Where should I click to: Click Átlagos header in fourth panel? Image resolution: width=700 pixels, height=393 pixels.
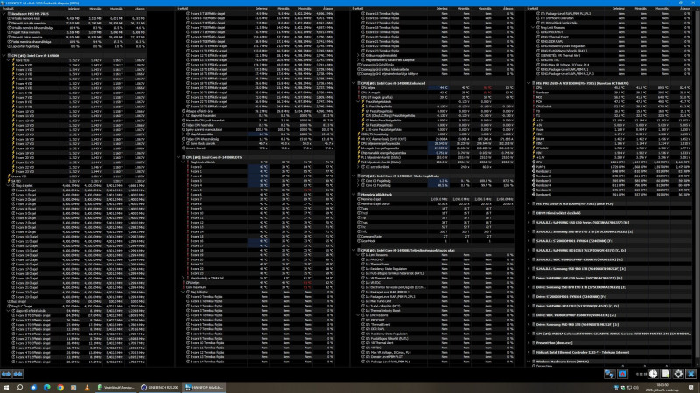click(x=686, y=9)
